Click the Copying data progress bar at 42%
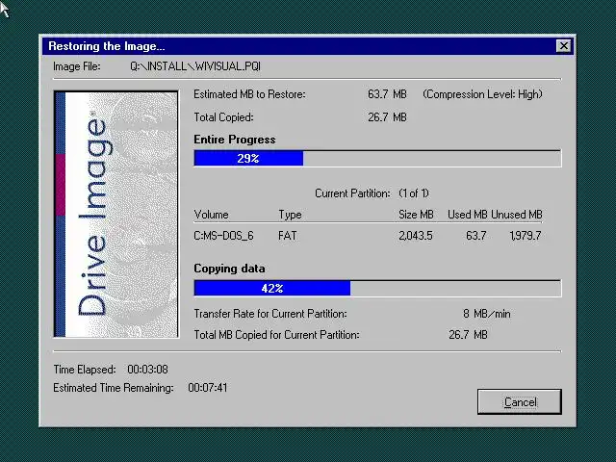The width and height of the screenshot is (616, 462). click(377, 289)
